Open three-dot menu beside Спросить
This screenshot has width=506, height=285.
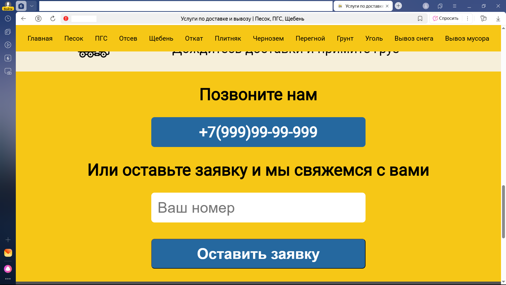tap(468, 18)
